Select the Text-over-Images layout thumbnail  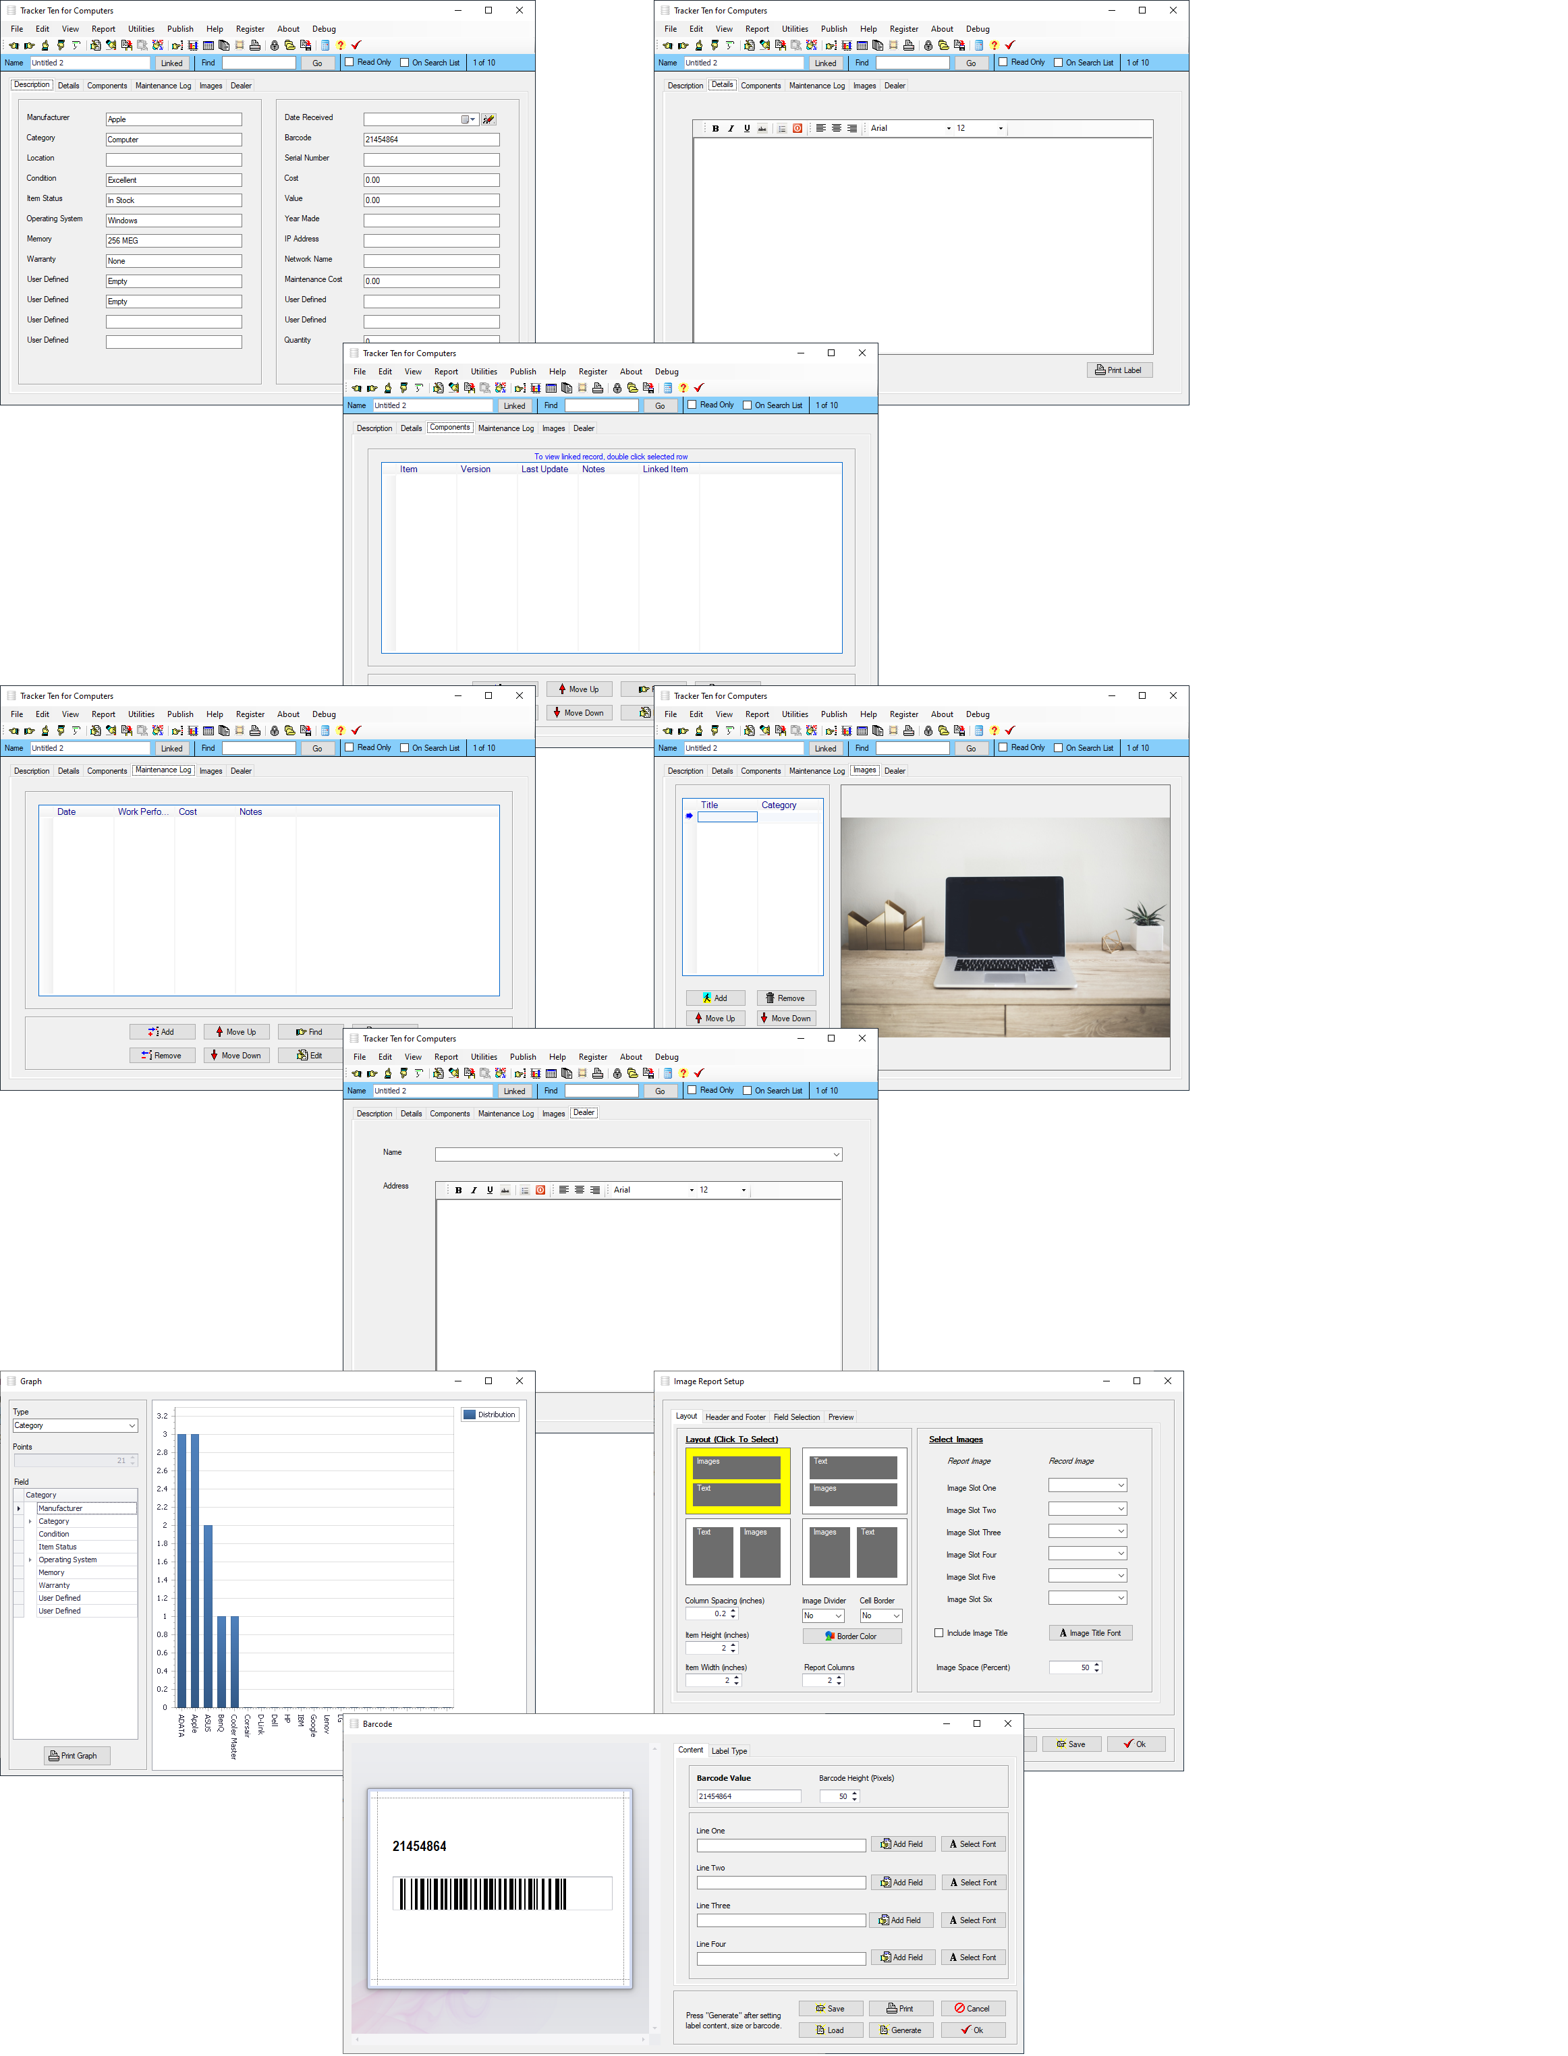click(854, 1481)
